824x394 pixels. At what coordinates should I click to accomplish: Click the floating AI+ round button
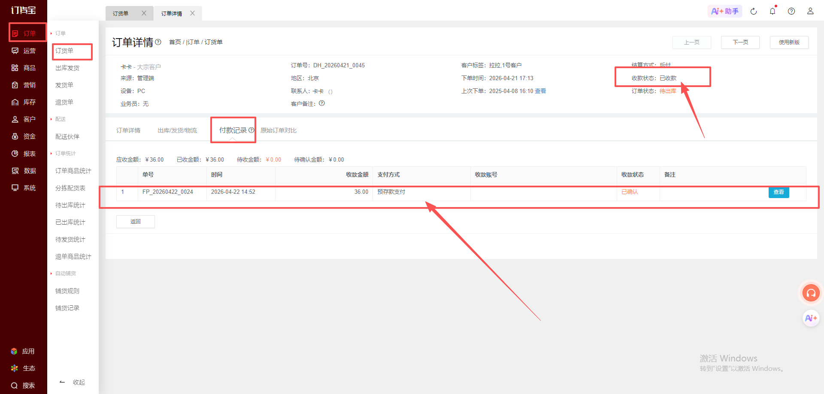coord(811,318)
